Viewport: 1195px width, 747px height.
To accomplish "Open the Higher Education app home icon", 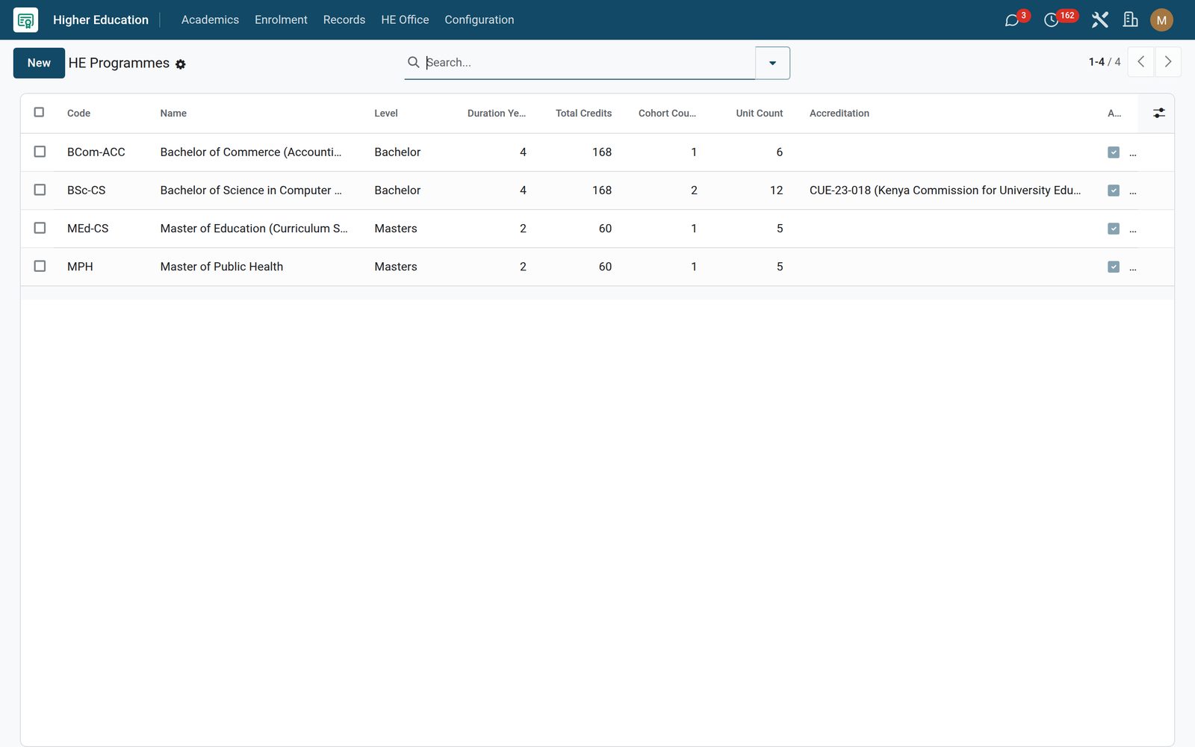I will point(25,20).
